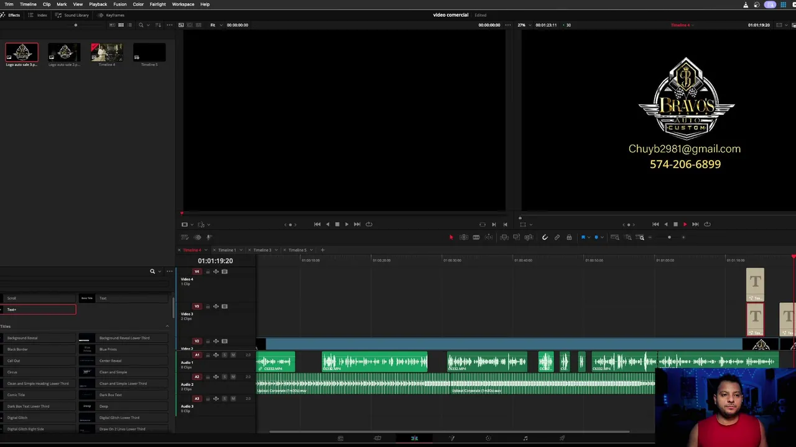Image resolution: width=796 pixels, height=447 pixels.
Task: Click Insert Clip edit icon
Action: point(504,237)
